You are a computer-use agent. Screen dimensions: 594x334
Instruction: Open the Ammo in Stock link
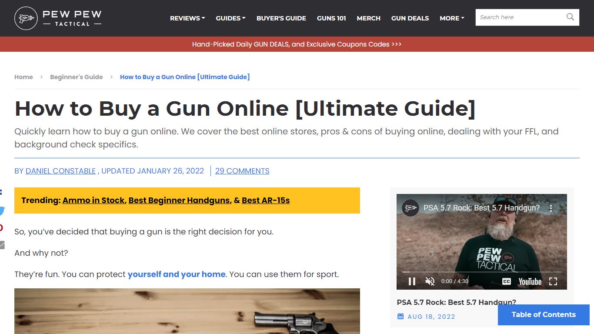93,200
